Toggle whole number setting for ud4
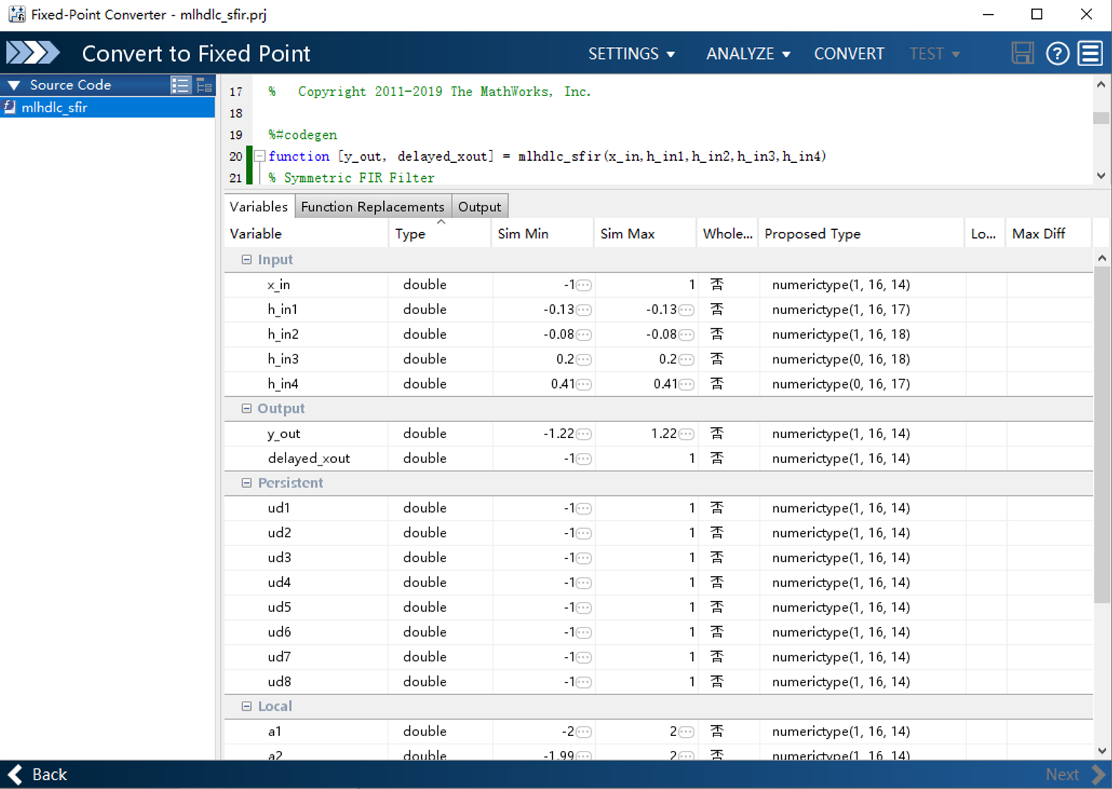The width and height of the screenshot is (1112, 789). coord(717,582)
